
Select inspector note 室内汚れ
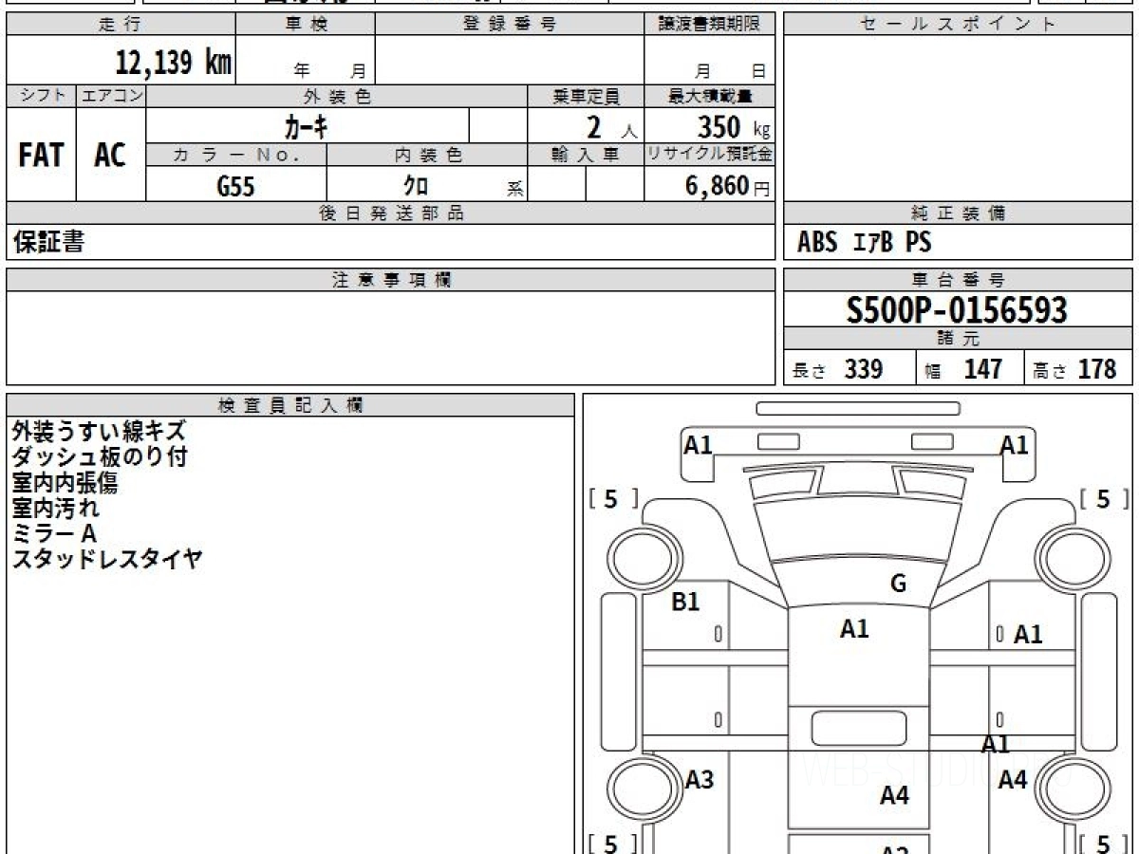[56, 508]
